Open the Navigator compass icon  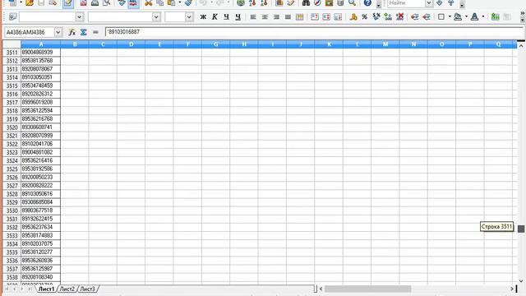point(317,3)
